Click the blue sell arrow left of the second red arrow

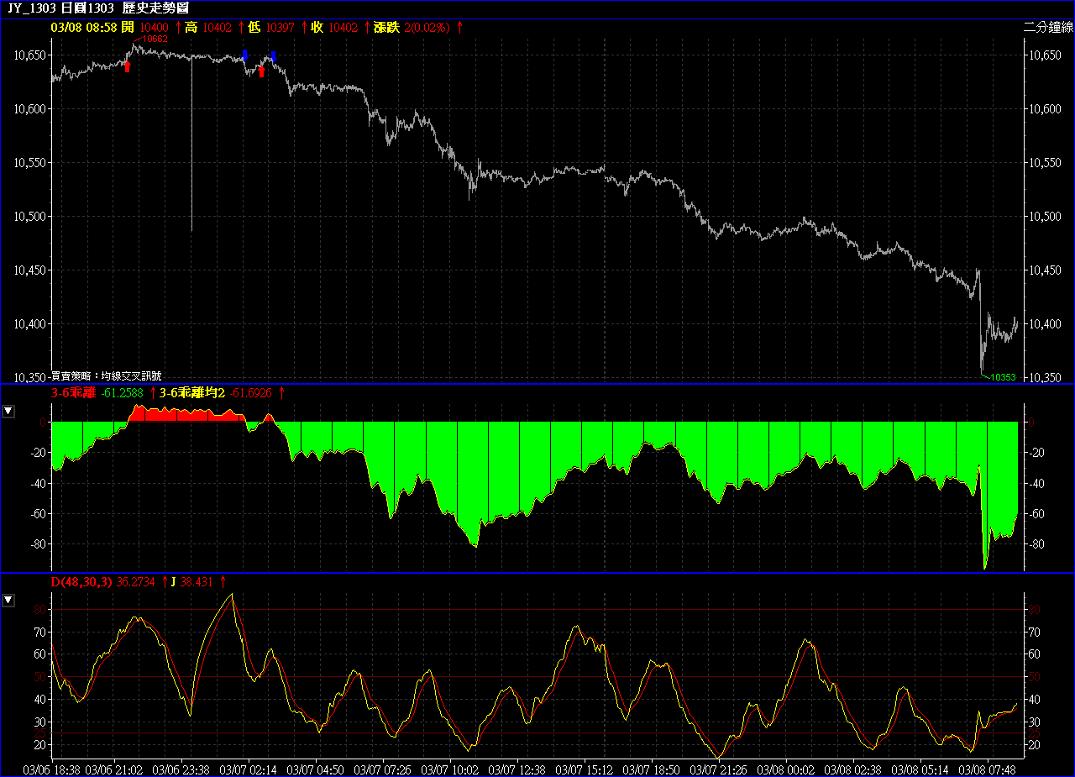(244, 56)
